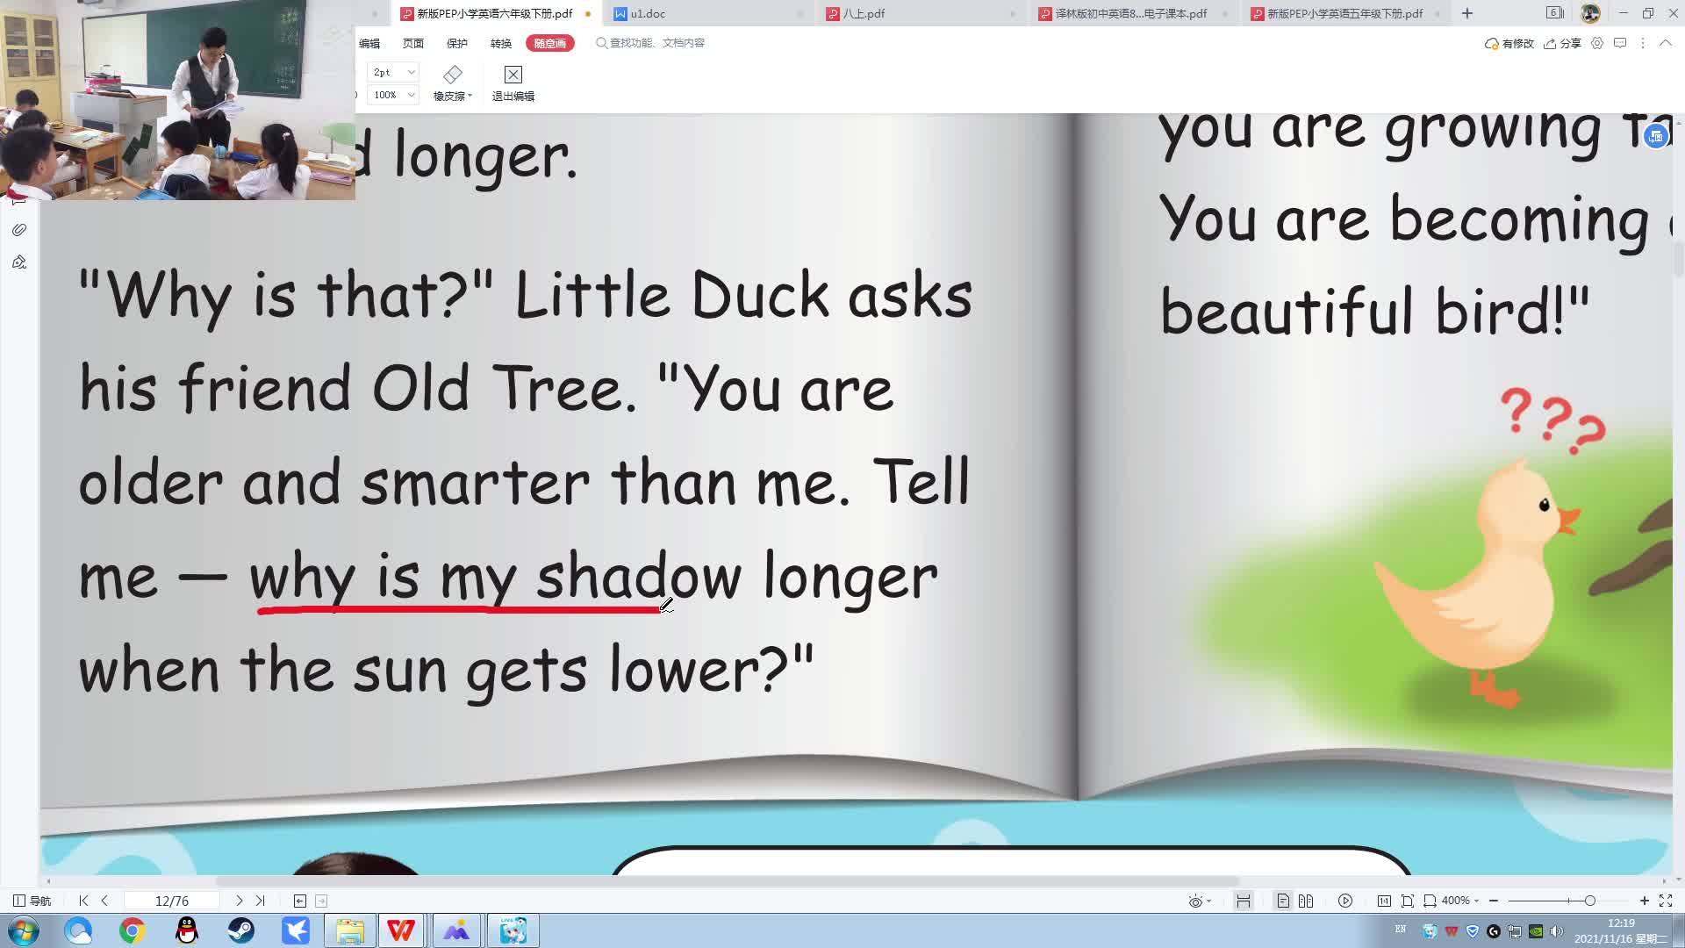Image resolution: width=1685 pixels, height=948 pixels.
Task: Switch to two-page view mode
Action: (1306, 901)
